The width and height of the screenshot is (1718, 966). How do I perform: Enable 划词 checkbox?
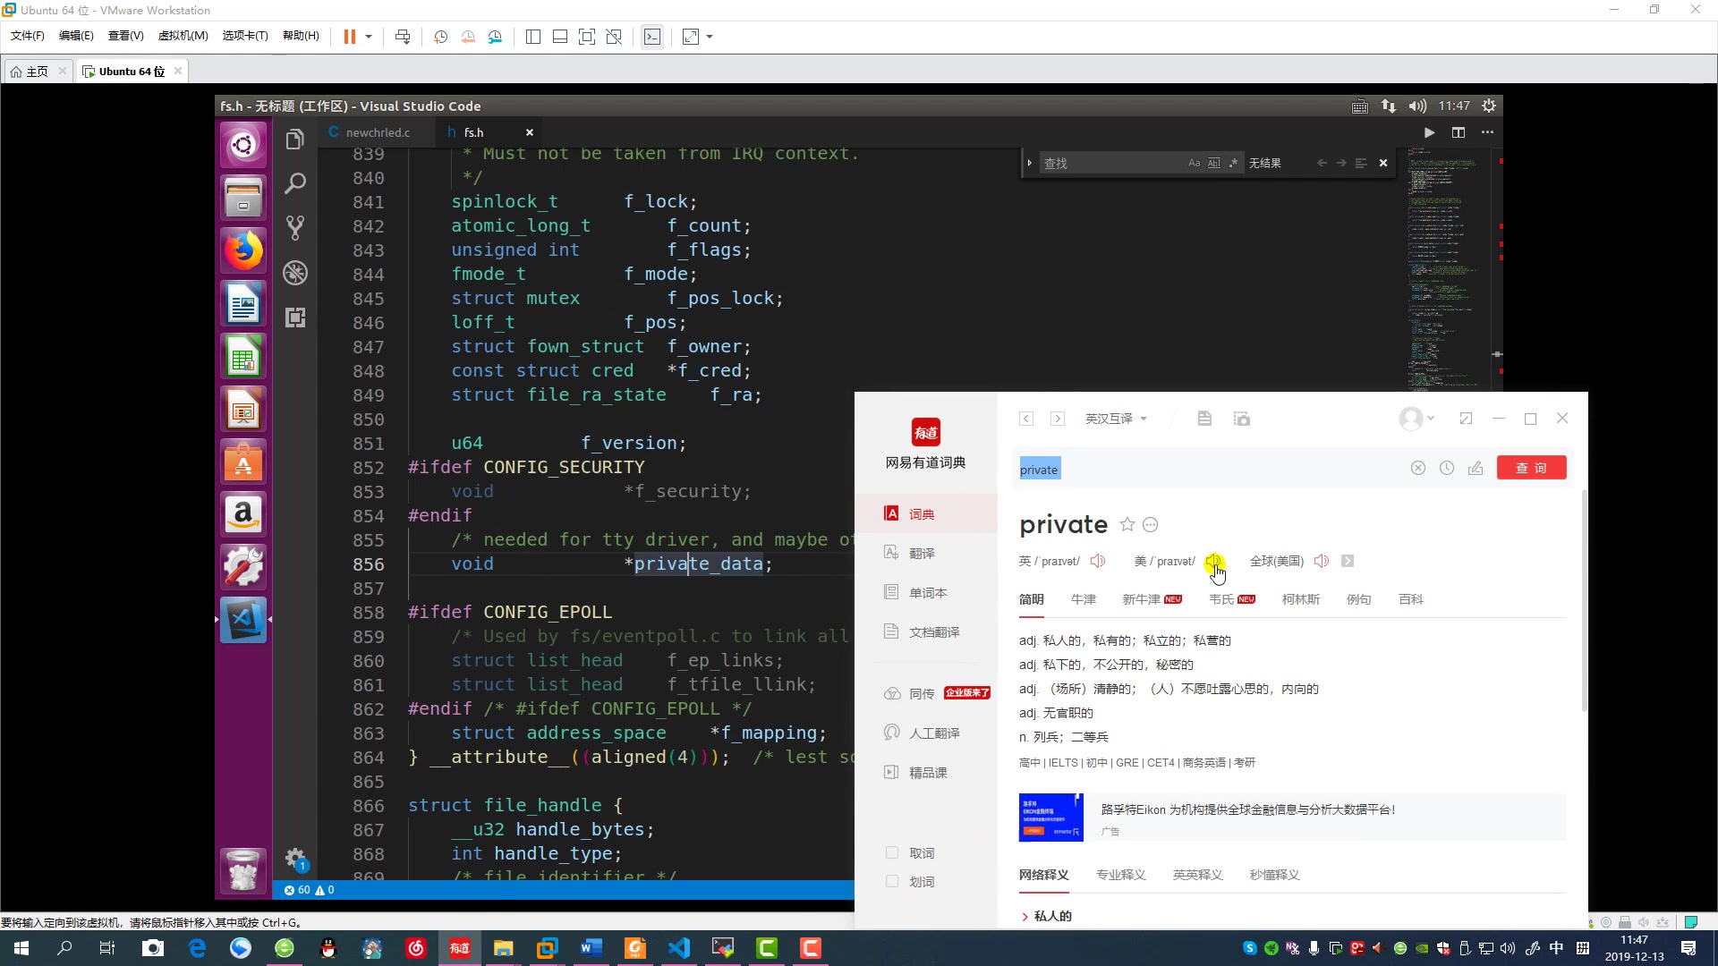[892, 881]
